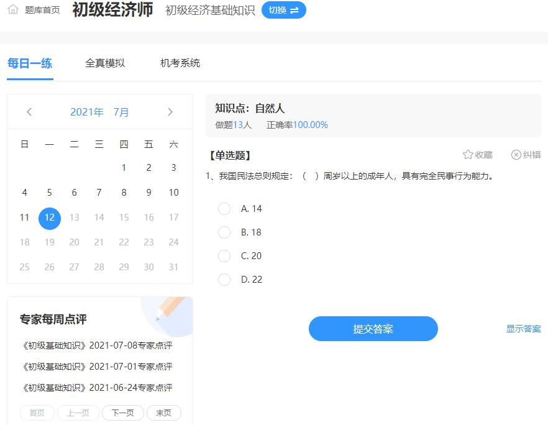Go to previous month using the left arrow
The height and width of the screenshot is (425, 548).
pos(29,112)
